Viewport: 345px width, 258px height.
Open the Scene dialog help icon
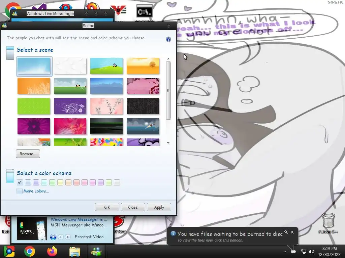coord(168,39)
